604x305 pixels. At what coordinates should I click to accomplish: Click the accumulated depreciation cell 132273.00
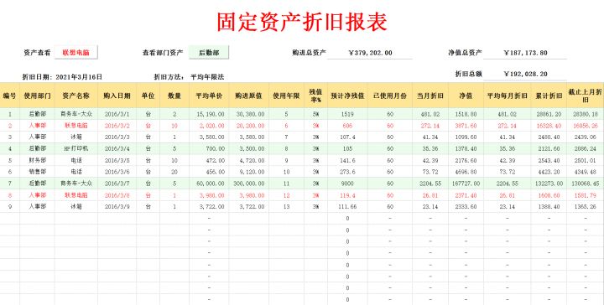click(x=549, y=184)
